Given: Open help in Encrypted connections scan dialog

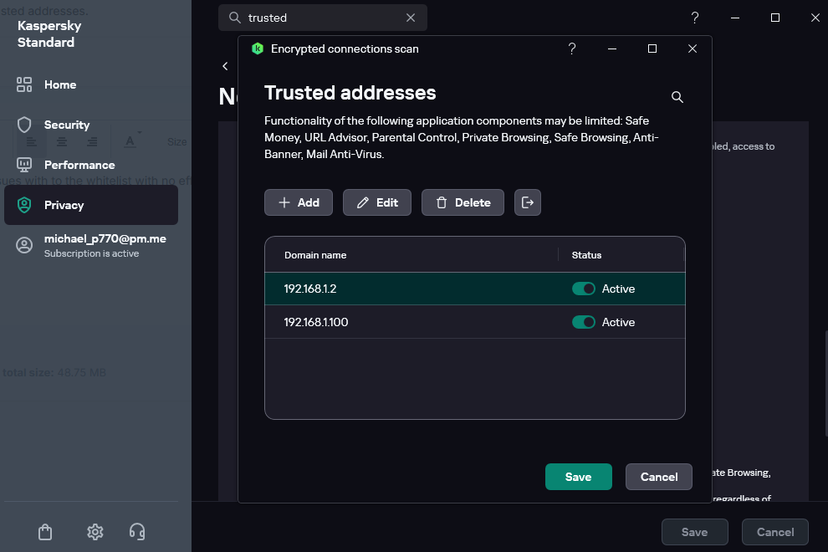Looking at the screenshot, I should [x=572, y=49].
